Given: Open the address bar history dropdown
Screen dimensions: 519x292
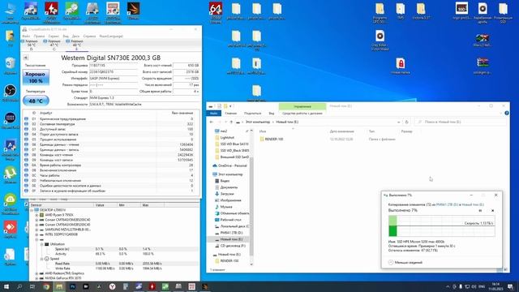Looking at the screenshot, I should tap(398, 122).
